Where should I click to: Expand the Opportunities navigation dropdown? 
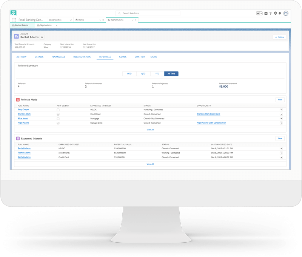point(71,20)
